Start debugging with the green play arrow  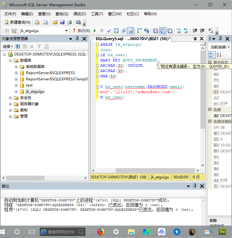click(x=95, y=31)
